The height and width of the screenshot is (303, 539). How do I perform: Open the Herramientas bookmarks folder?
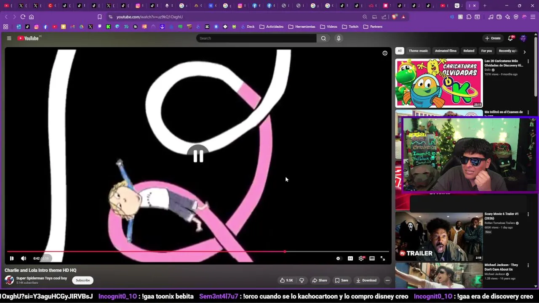coord(302,27)
